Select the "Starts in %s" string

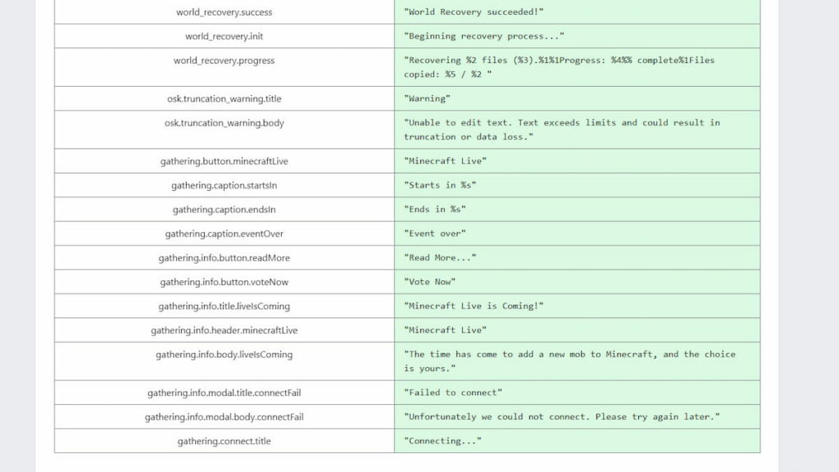(x=440, y=185)
